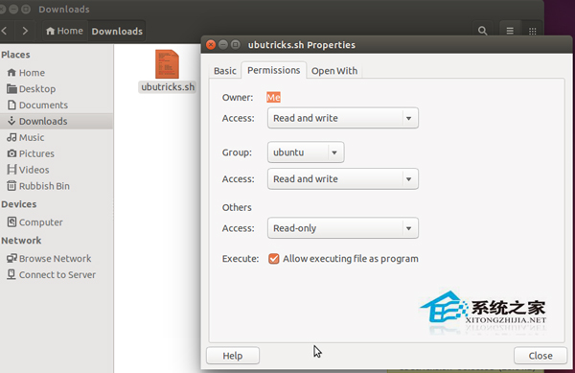Open Music in the sidebar
Image resolution: width=575 pixels, height=373 pixels.
click(57, 137)
